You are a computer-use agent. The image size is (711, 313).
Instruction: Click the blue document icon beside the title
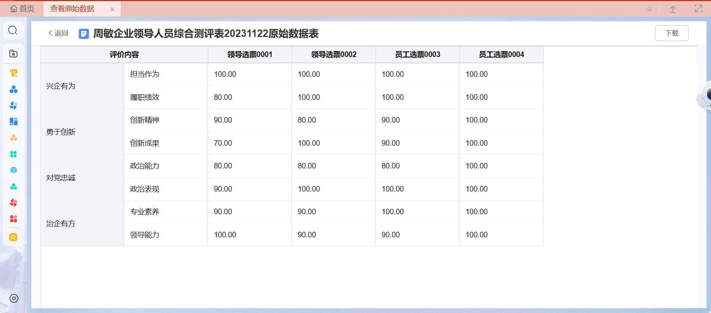click(84, 34)
